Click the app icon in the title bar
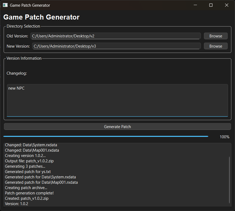 click(x=5, y=5)
